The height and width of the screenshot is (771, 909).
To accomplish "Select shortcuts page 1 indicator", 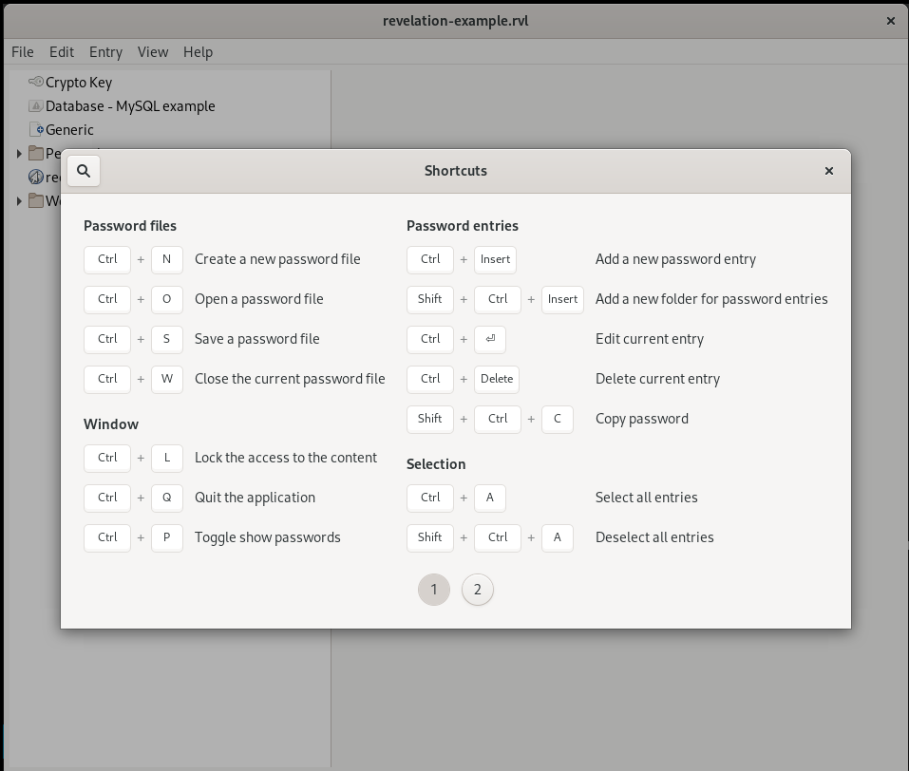I will pos(434,590).
